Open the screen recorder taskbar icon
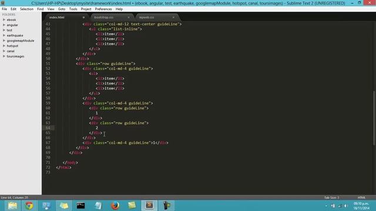376x211 pixels. [166, 206]
